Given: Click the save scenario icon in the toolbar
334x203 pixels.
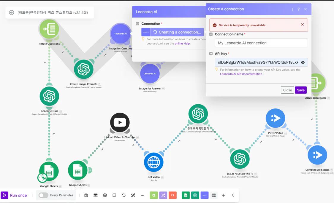Looking at the screenshot, I should 86,195.
